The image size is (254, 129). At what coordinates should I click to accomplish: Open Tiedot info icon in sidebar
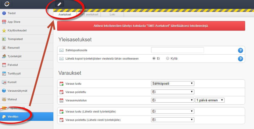[4, 13]
